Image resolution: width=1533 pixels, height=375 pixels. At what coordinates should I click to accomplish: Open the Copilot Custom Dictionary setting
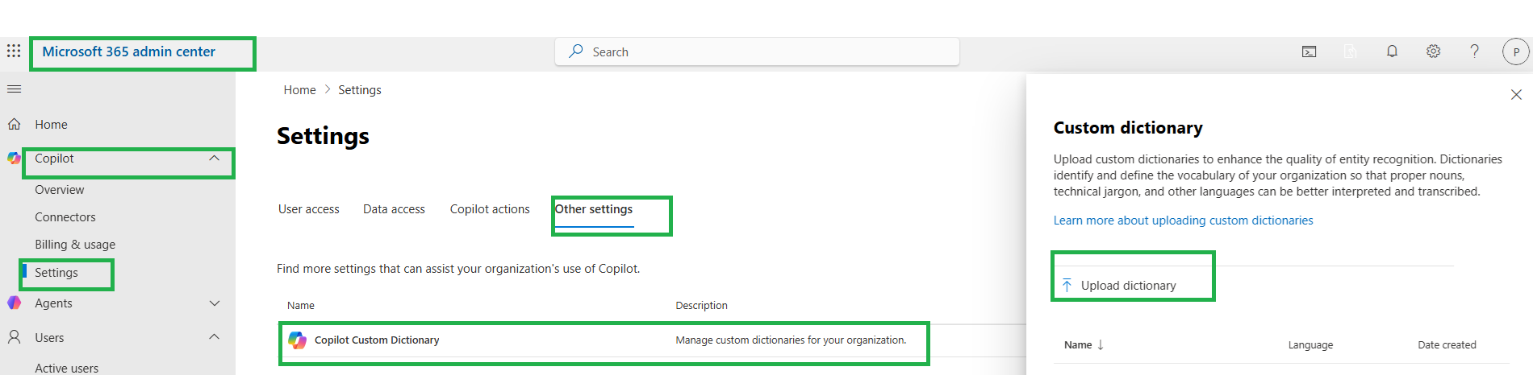click(x=377, y=340)
